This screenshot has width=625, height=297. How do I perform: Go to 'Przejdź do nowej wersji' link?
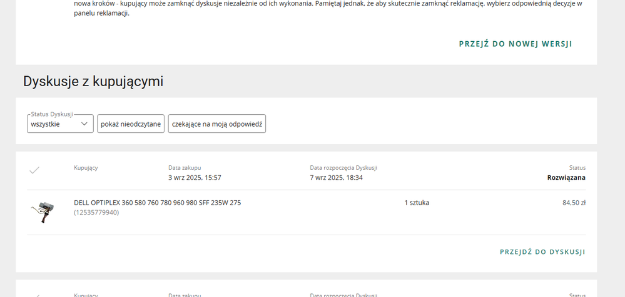click(x=515, y=44)
